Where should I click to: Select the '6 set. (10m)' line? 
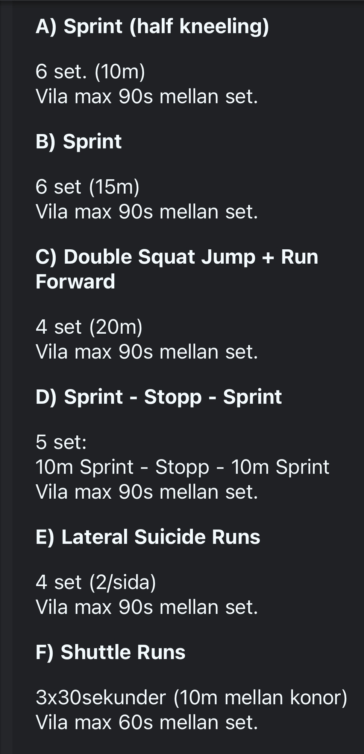pyautogui.click(x=90, y=72)
